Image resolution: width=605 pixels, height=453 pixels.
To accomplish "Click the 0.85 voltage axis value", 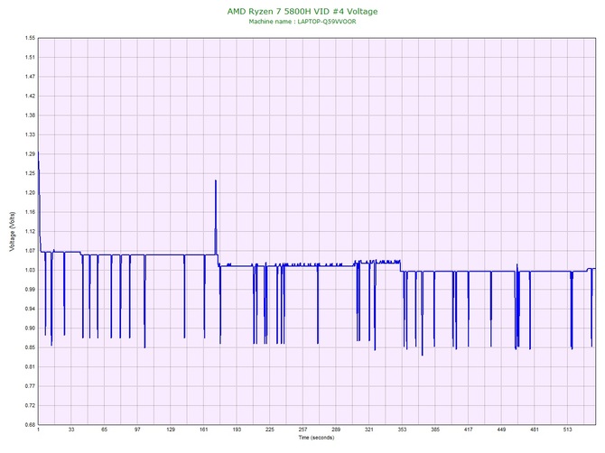I will click(30, 347).
